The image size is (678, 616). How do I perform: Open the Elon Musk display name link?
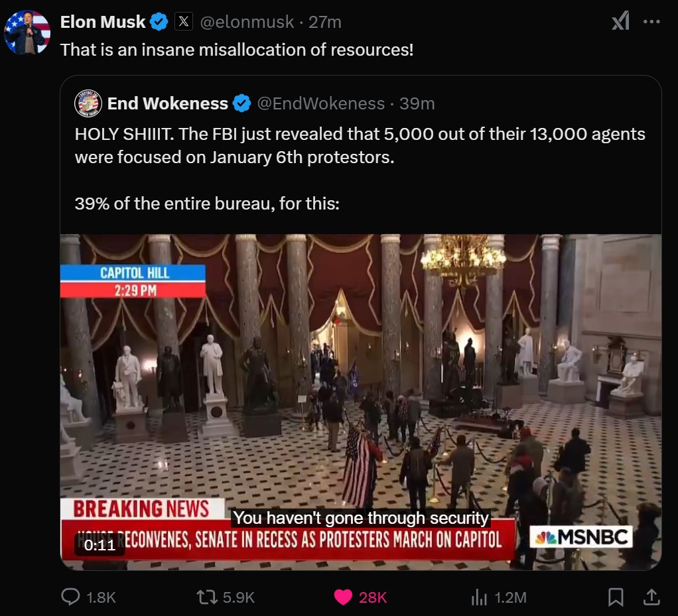[x=102, y=22]
